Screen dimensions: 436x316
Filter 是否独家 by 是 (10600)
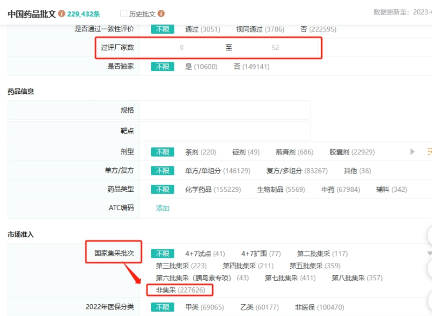click(201, 67)
